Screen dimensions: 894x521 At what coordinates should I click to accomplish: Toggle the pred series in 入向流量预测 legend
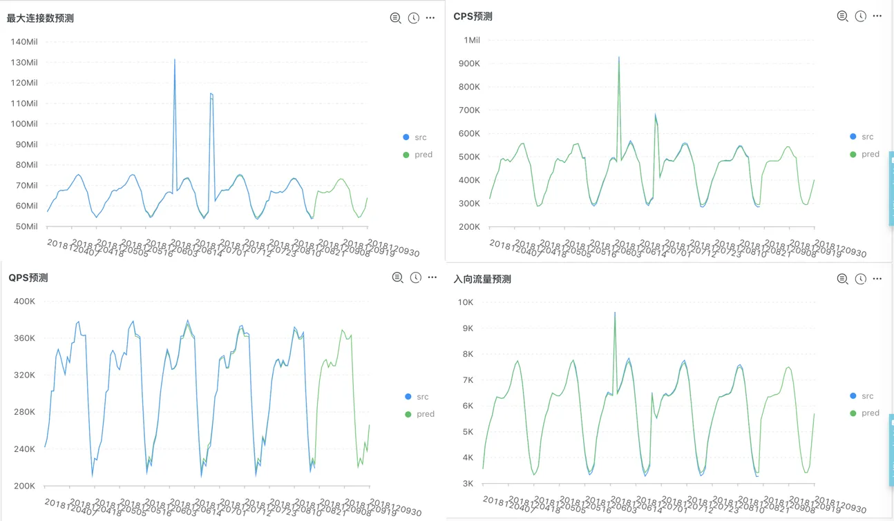pos(865,413)
